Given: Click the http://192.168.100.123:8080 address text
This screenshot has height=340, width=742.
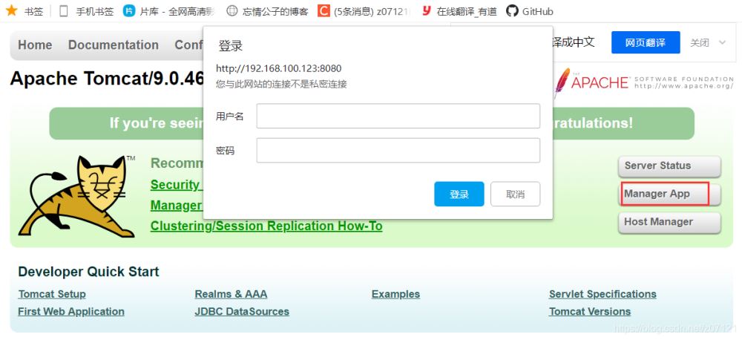Looking at the screenshot, I should click(279, 68).
